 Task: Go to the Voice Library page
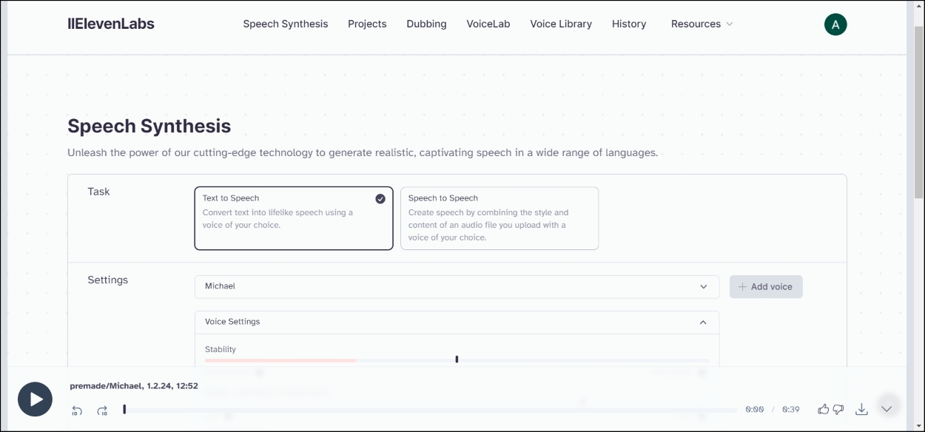click(561, 24)
